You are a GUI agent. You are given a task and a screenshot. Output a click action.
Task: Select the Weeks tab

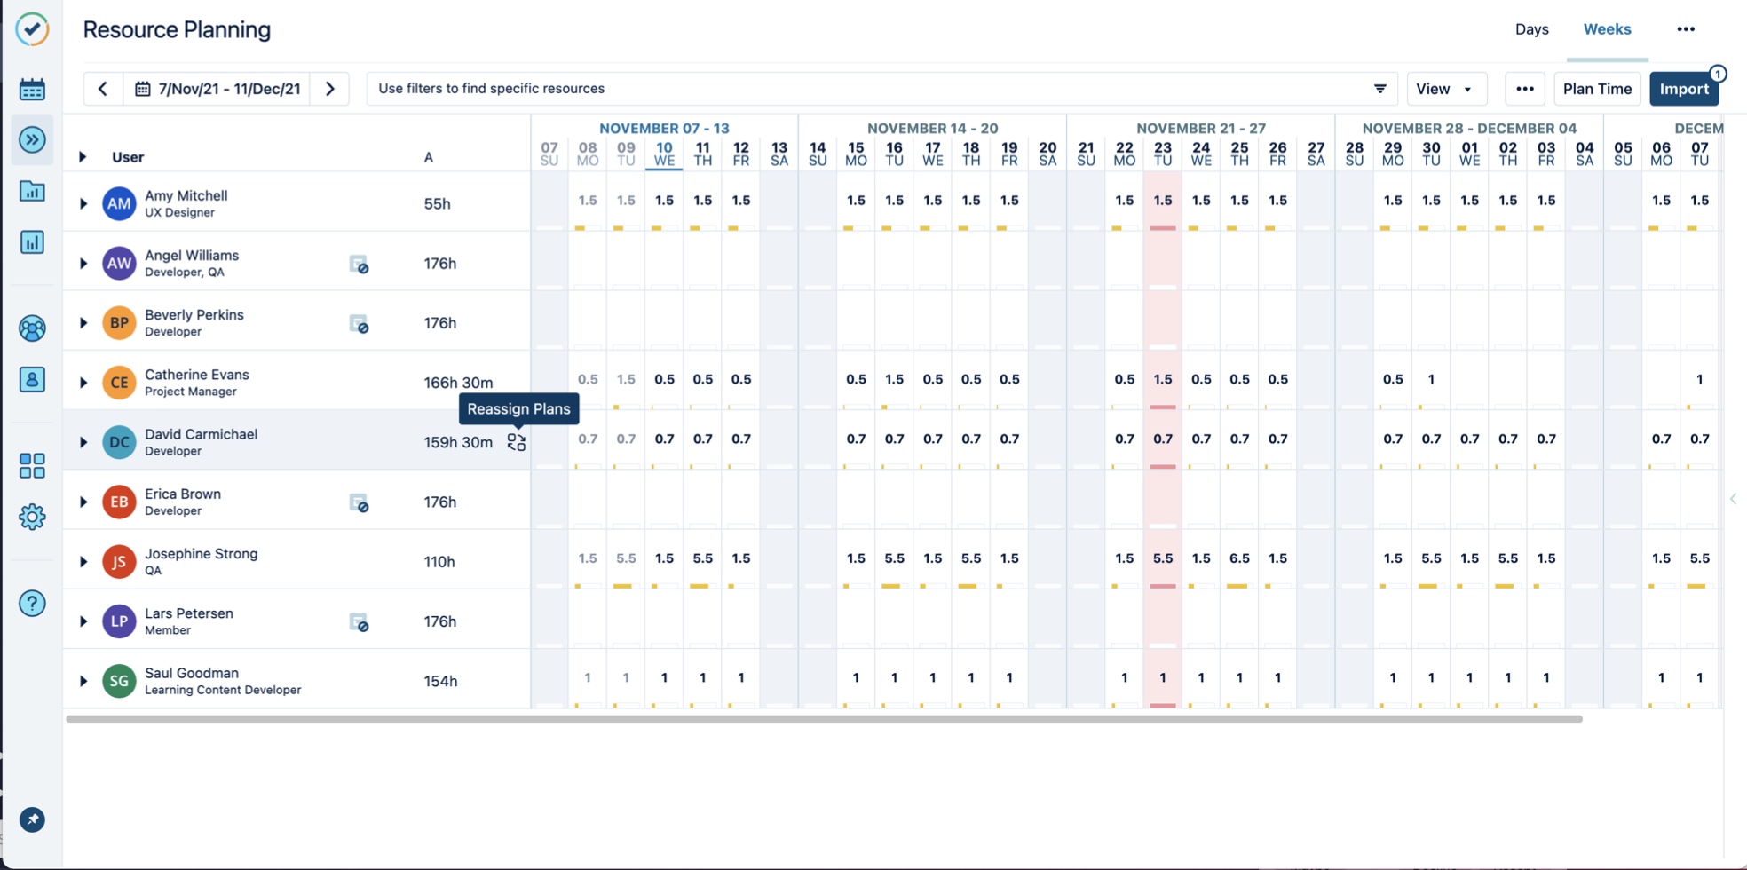(1607, 29)
